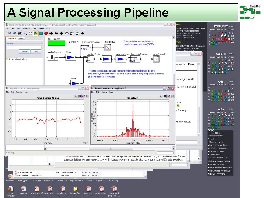The height and width of the screenshot is (198, 264).
Task: Click fill plot icon in Time-Domain Signal plot
Action: (x=87, y=96)
